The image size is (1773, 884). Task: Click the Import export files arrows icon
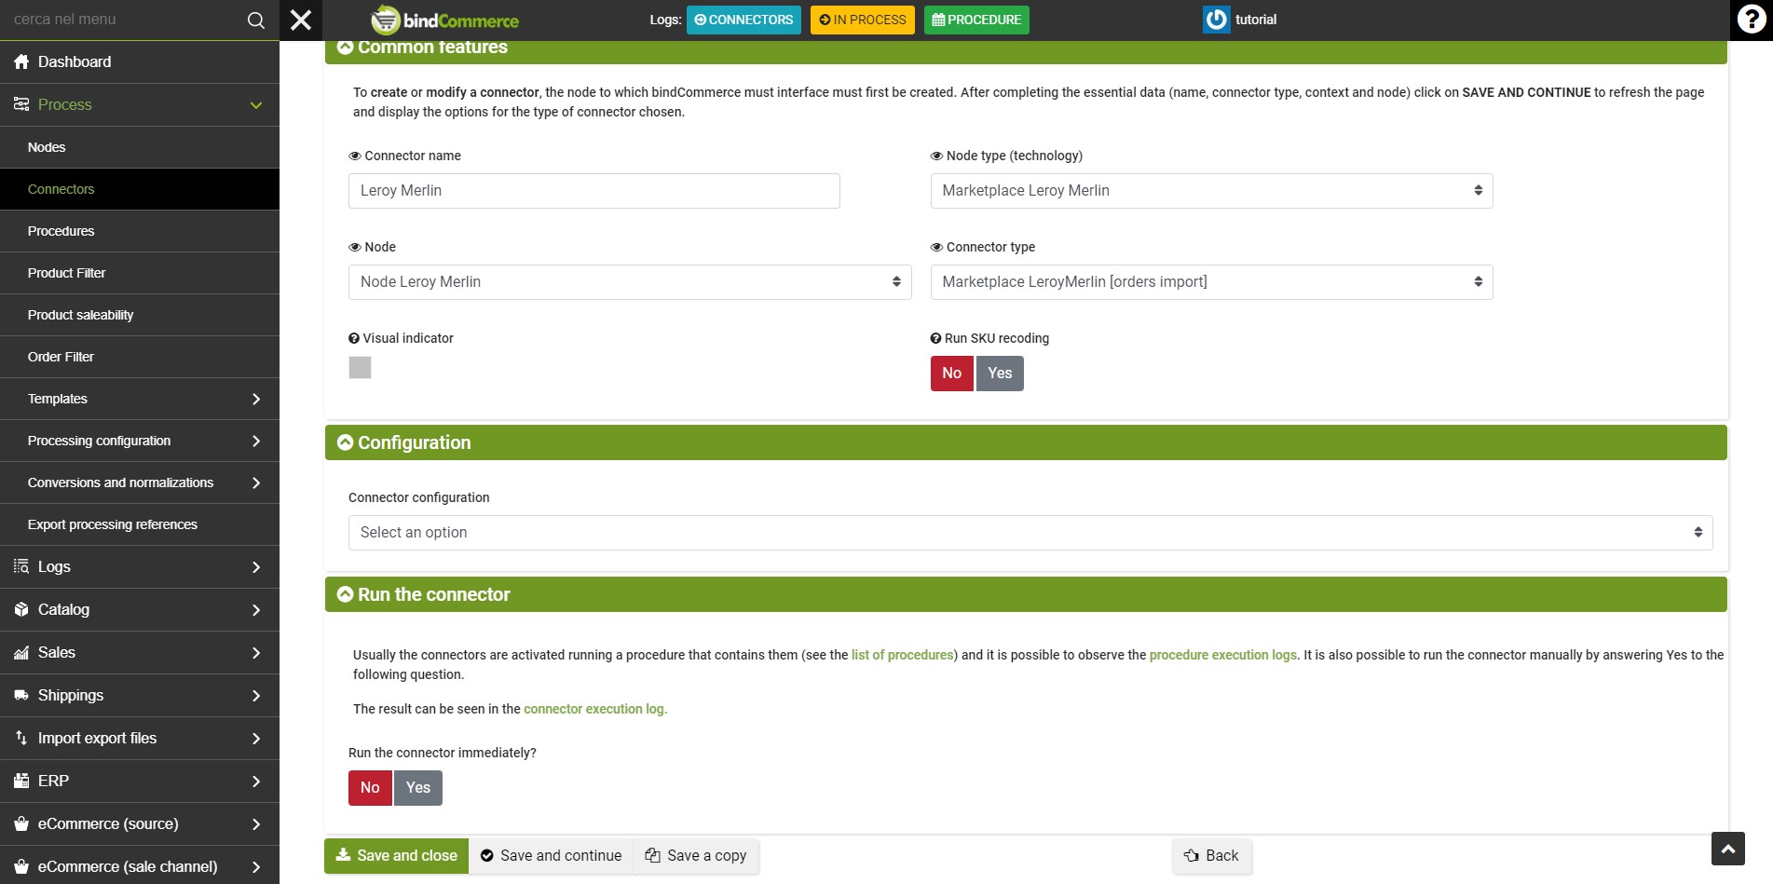pos(21,738)
